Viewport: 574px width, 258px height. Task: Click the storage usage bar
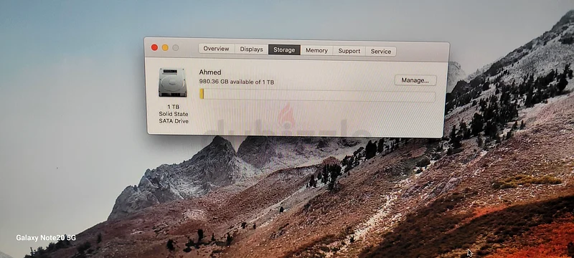317,95
